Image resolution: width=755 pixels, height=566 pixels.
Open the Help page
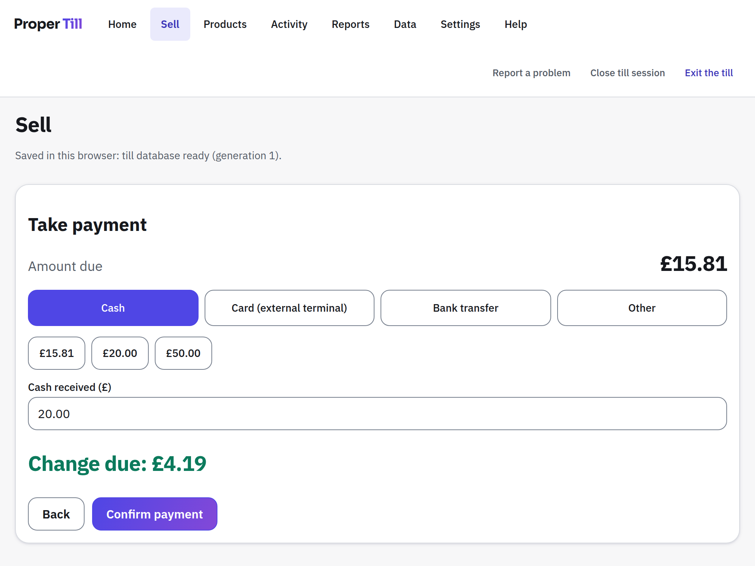[x=516, y=24]
